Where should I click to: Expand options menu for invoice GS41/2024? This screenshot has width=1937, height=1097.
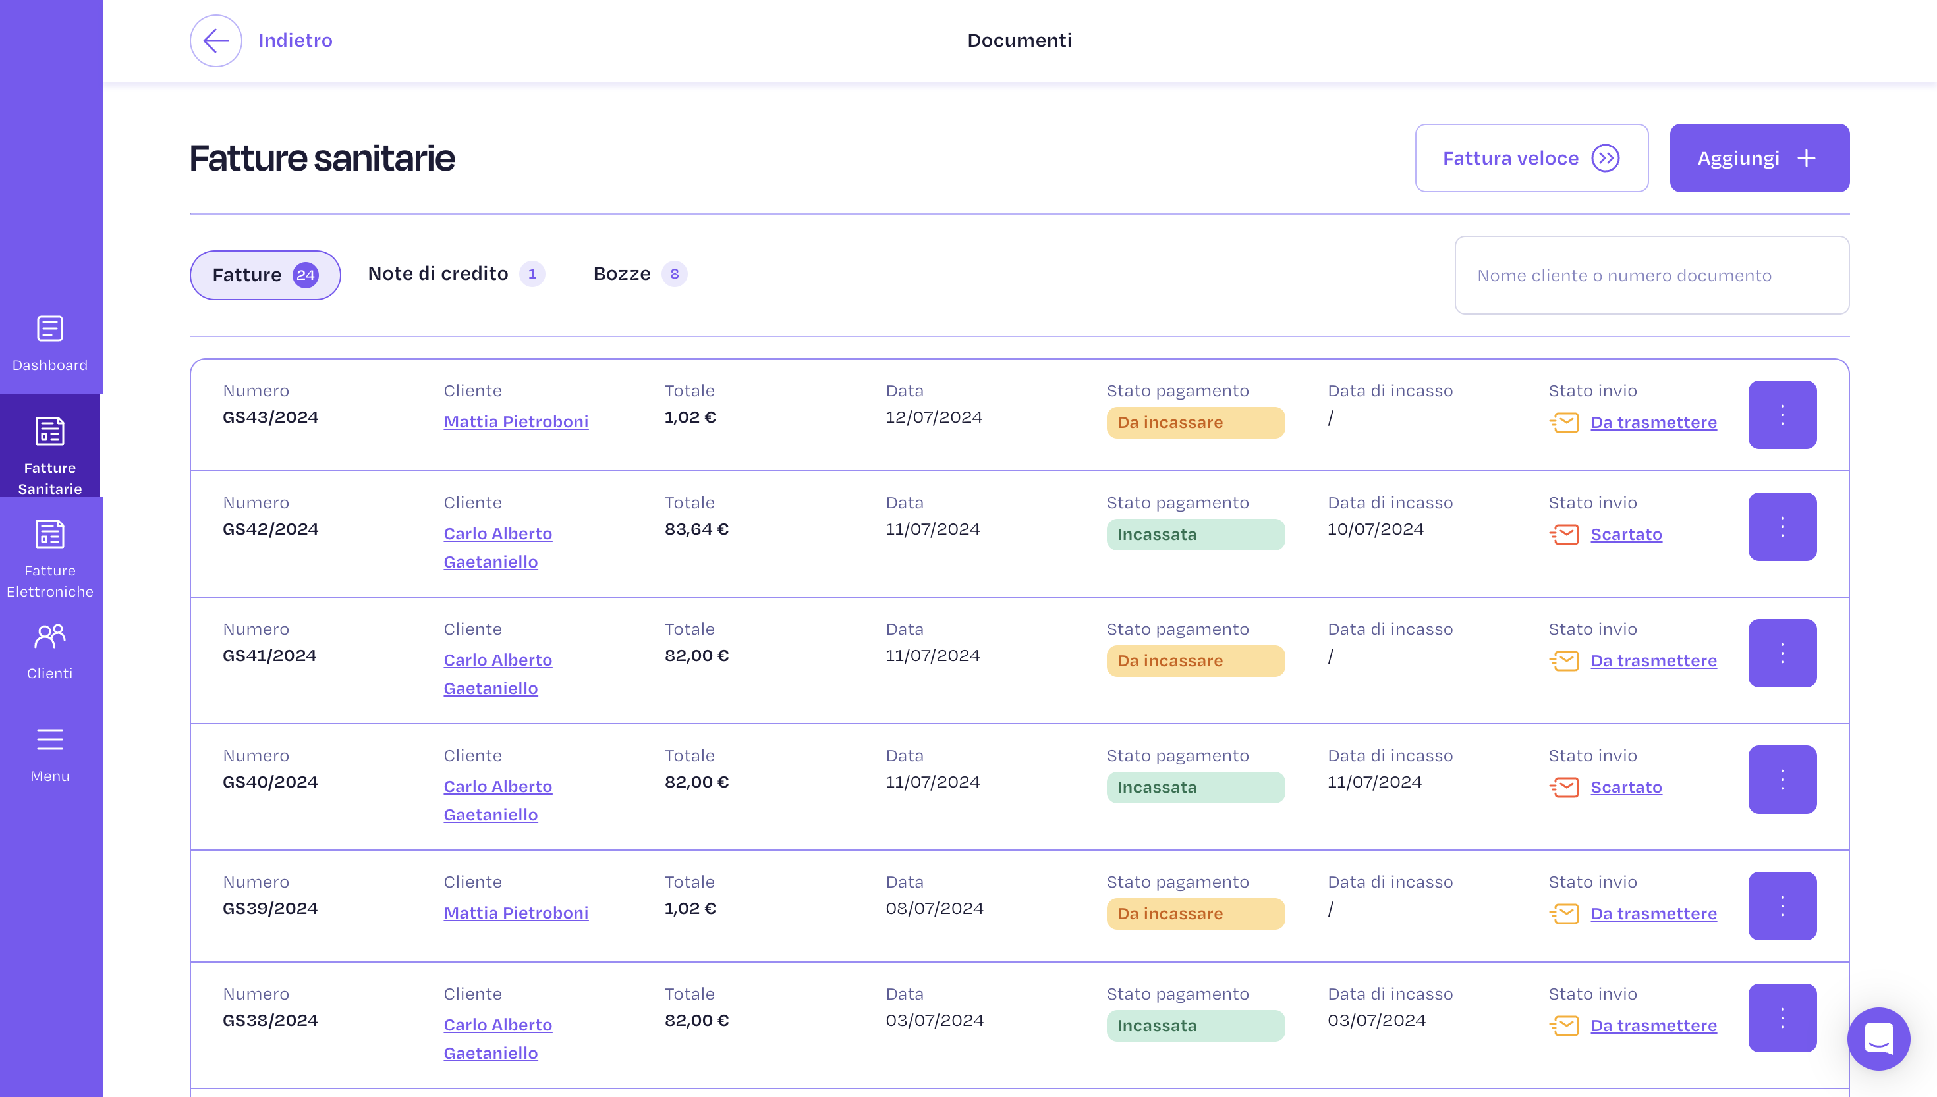[x=1782, y=653]
